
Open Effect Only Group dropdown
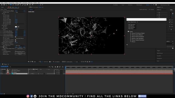tap(20, 46)
